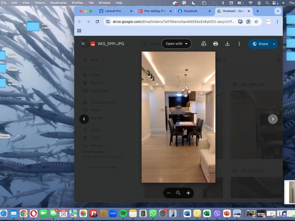This screenshot has width=295, height=221.
Task: Open the History menu
Action: tap(40, 3)
